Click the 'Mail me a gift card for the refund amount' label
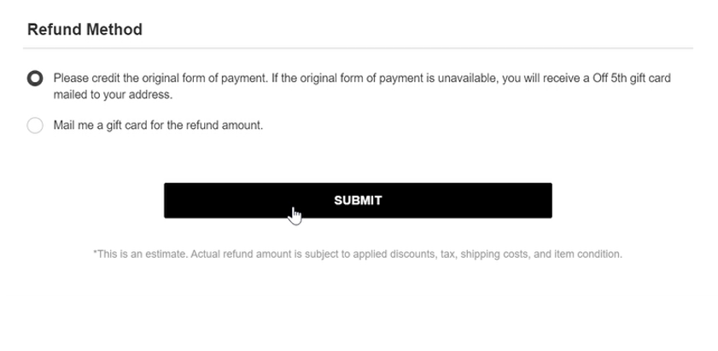 pyautogui.click(x=158, y=126)
